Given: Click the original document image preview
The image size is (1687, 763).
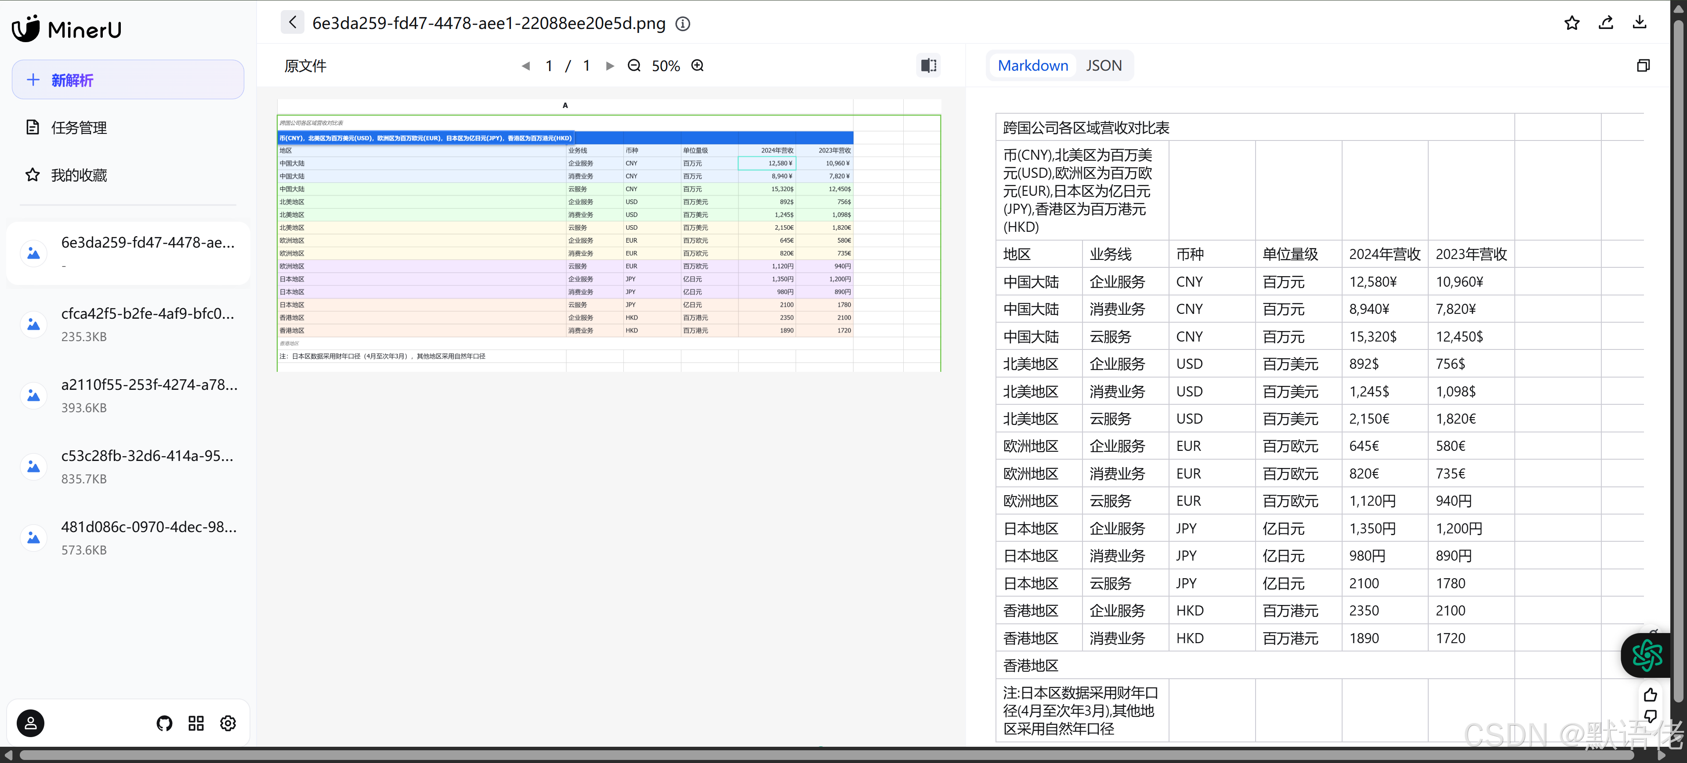Looking at the screenshot, I should pos(609,236).
